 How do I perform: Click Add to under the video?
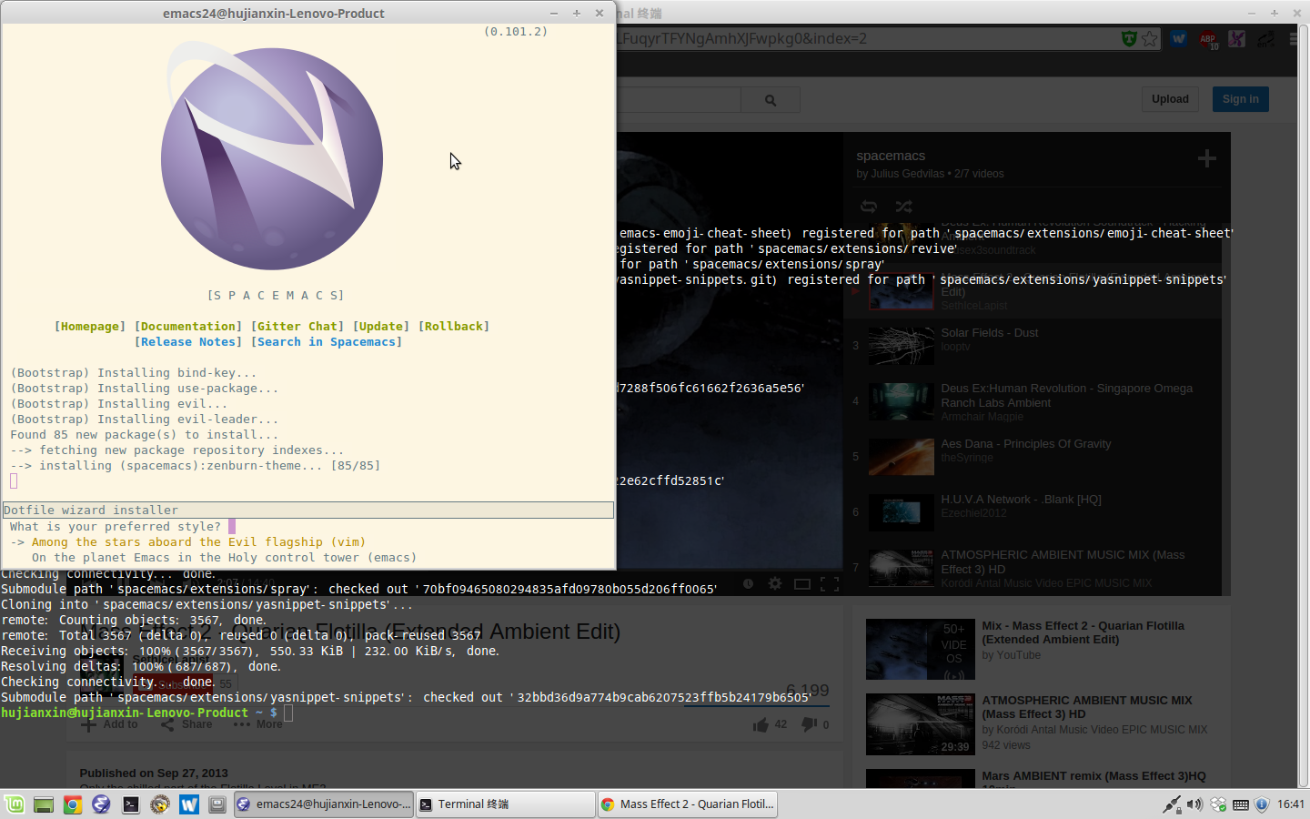109,724
